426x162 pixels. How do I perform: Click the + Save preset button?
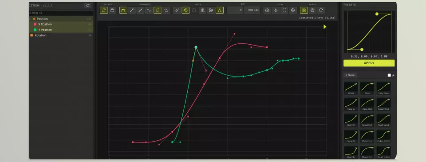350,75
